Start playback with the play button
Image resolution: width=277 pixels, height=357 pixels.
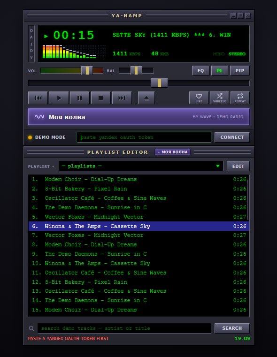(x=59, y=98)
